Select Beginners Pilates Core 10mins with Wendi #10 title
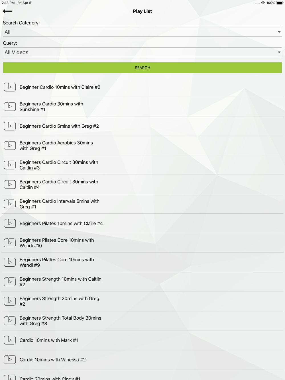285x380 pixels. [x=56, y=243]
